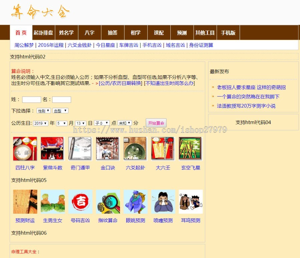Open the 速配 menu item

coord(159,33)
